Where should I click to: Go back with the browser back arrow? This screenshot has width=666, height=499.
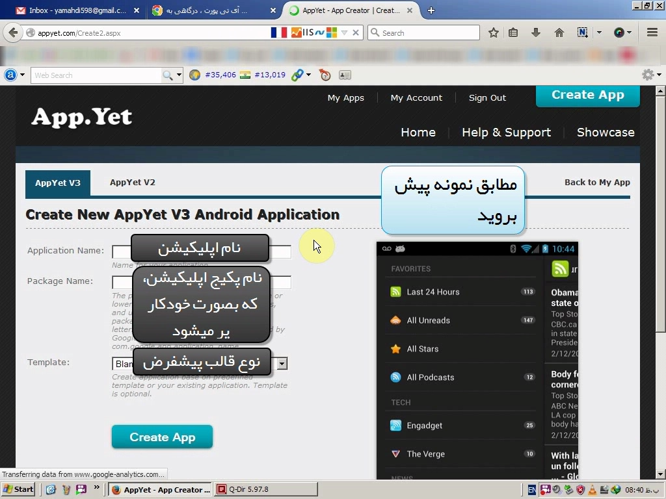[x=13, y=32]
